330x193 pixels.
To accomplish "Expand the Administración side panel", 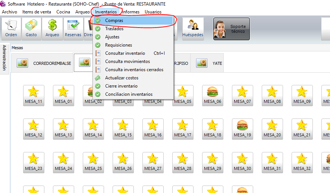I will (x=4, y=58).
